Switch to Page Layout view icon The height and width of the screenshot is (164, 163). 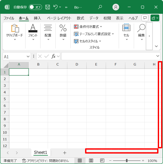[x=91, y=160]
